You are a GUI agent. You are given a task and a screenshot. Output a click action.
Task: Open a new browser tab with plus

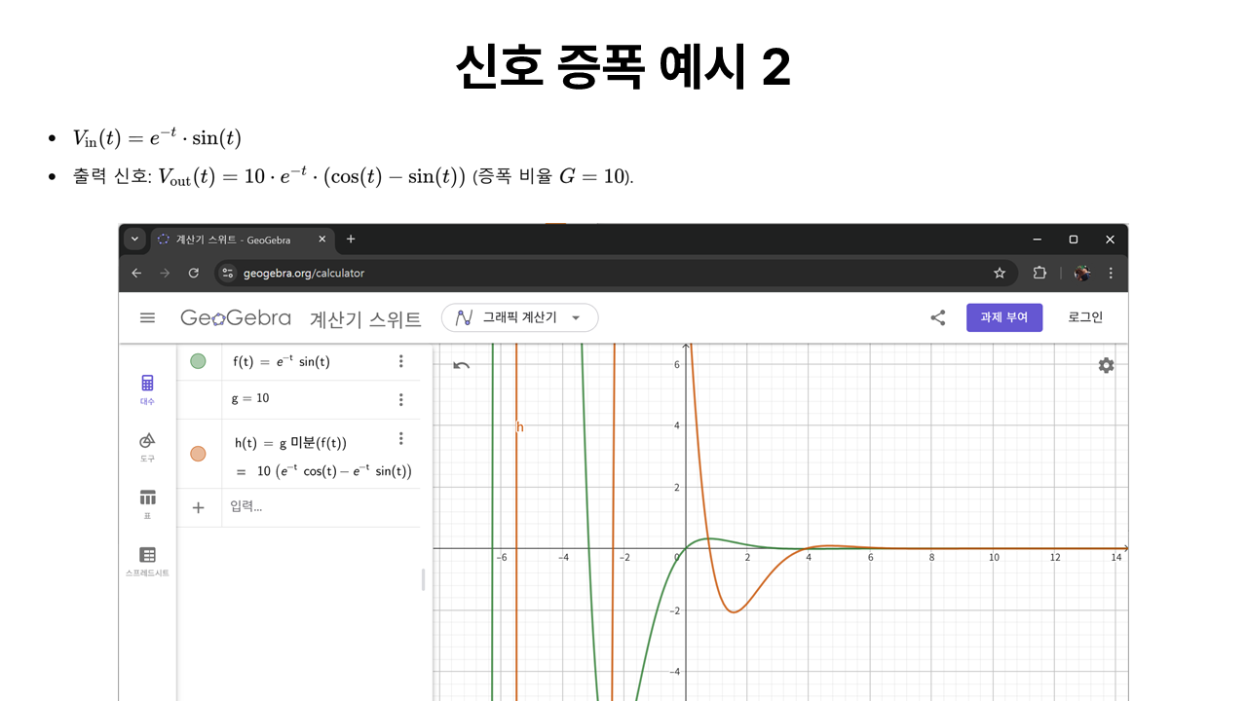pos(351,240)
